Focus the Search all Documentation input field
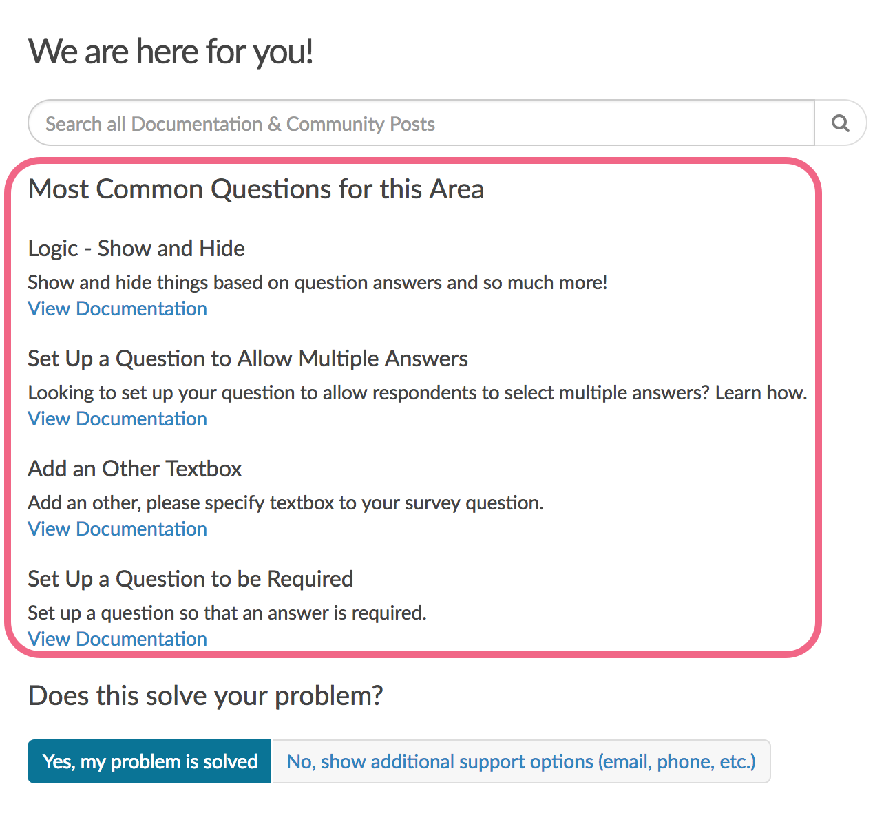This screenshot has width=895, height=822. click(x=421, y=123)
